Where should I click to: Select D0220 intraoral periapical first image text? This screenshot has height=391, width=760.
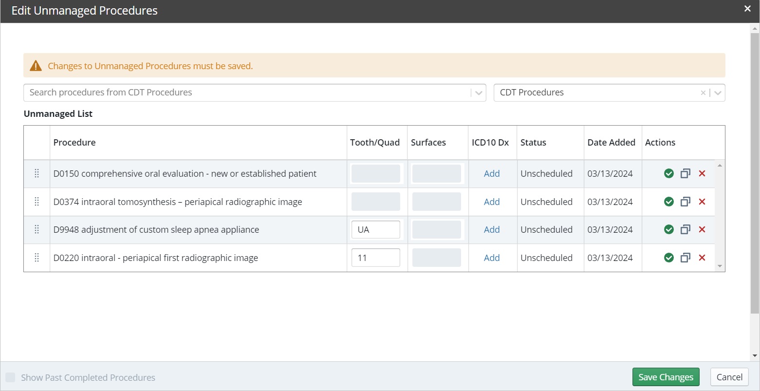click(x=156, y=258)
